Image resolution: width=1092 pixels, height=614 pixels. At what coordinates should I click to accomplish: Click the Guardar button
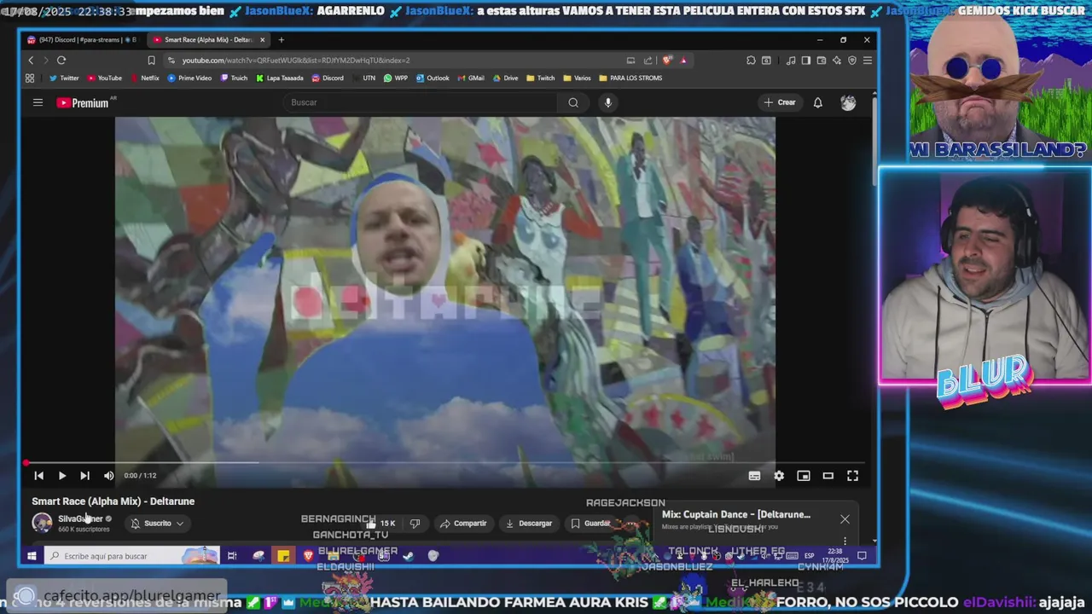(590, 524)
